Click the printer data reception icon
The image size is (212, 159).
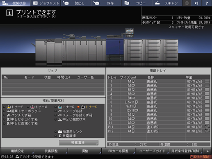pos(17,157)
